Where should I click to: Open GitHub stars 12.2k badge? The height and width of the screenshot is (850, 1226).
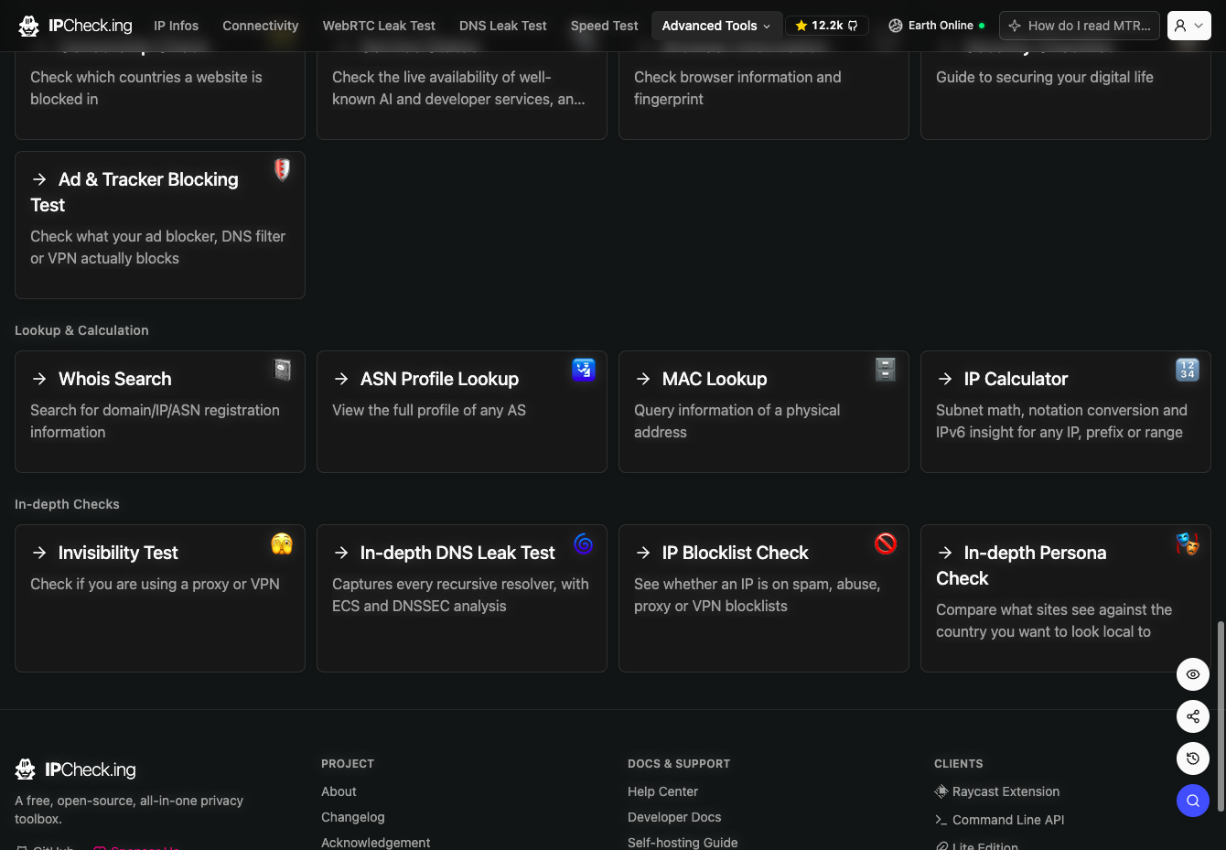click(x=827, y=26)
